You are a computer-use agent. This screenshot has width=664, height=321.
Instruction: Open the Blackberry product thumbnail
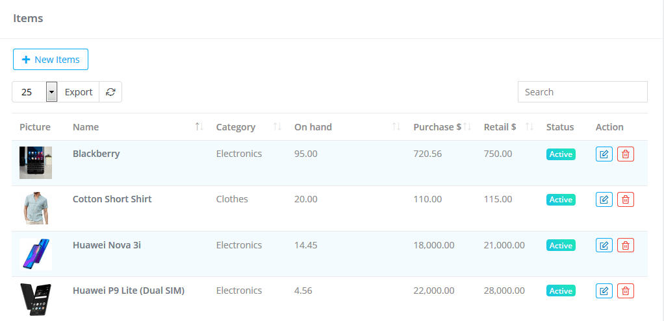[36, 163]
